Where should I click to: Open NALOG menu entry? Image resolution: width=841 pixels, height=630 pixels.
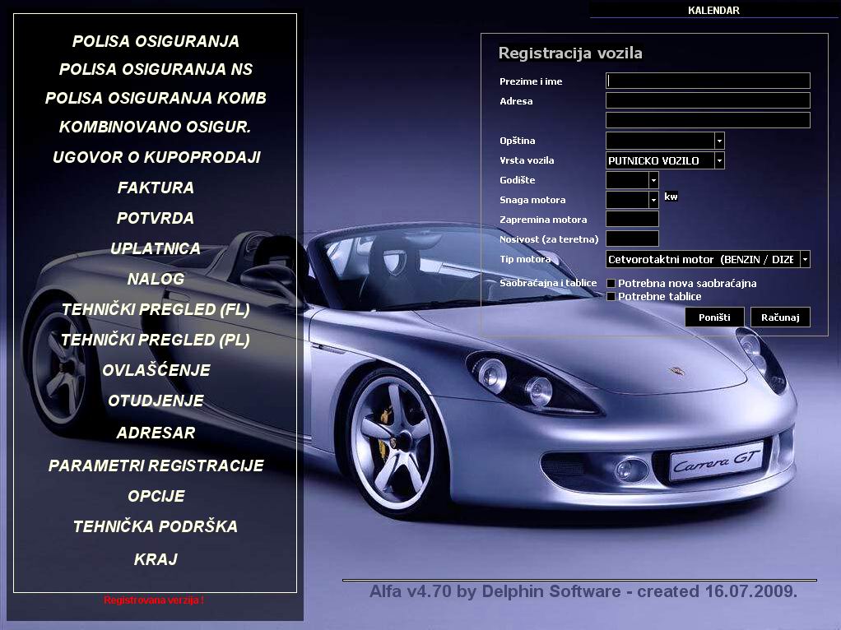(156, 279)
